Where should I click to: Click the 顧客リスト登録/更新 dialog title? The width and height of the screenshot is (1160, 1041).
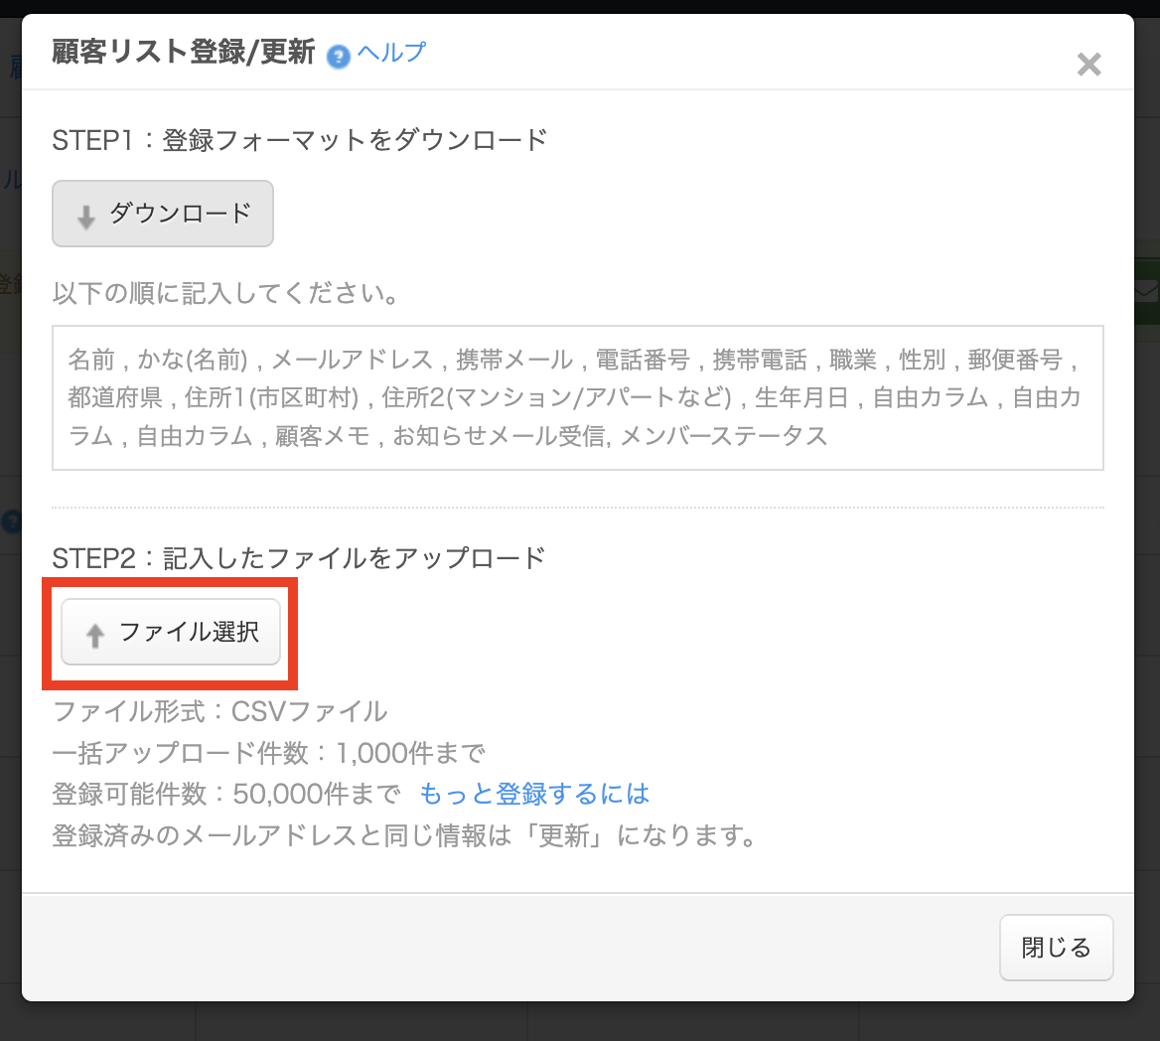pos(184,53)
